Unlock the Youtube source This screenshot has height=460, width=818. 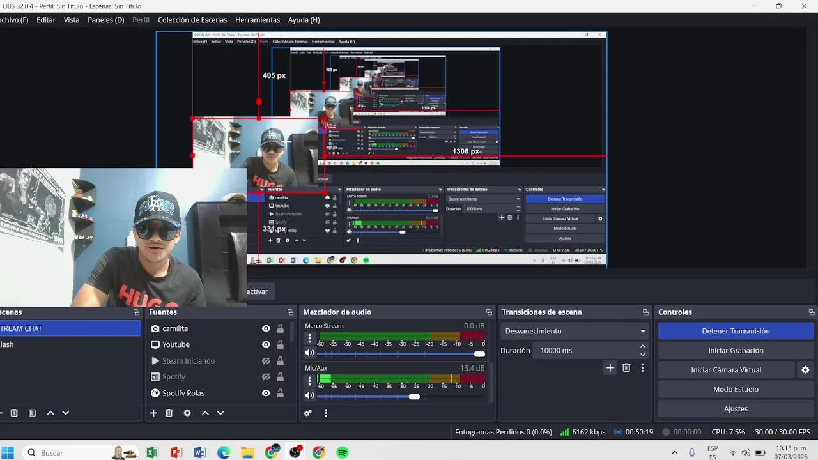[280, 345]
